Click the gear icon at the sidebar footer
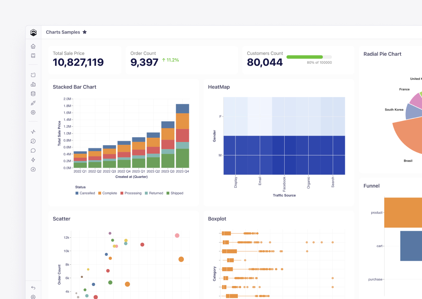422x299 pixels. coord(33,297)
